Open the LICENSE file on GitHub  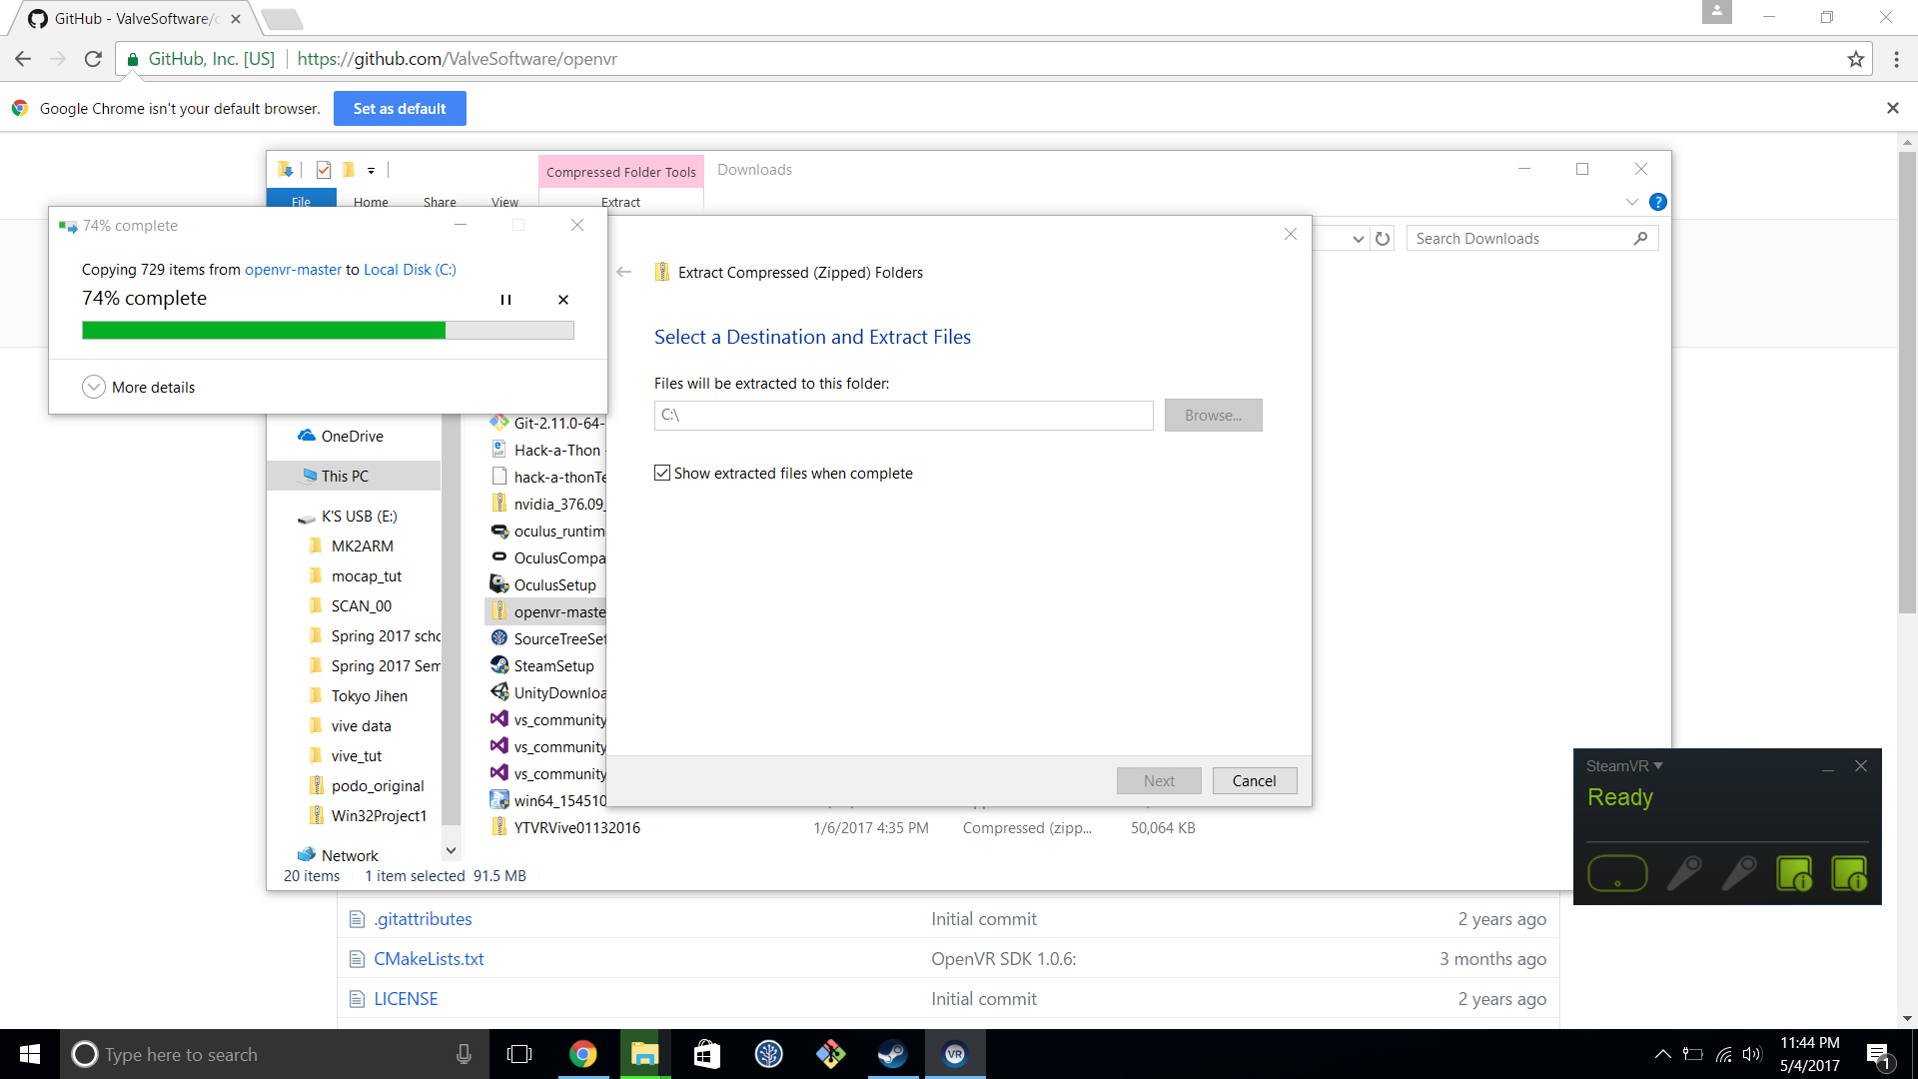406,998
